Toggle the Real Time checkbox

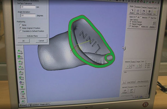point(149,18)
